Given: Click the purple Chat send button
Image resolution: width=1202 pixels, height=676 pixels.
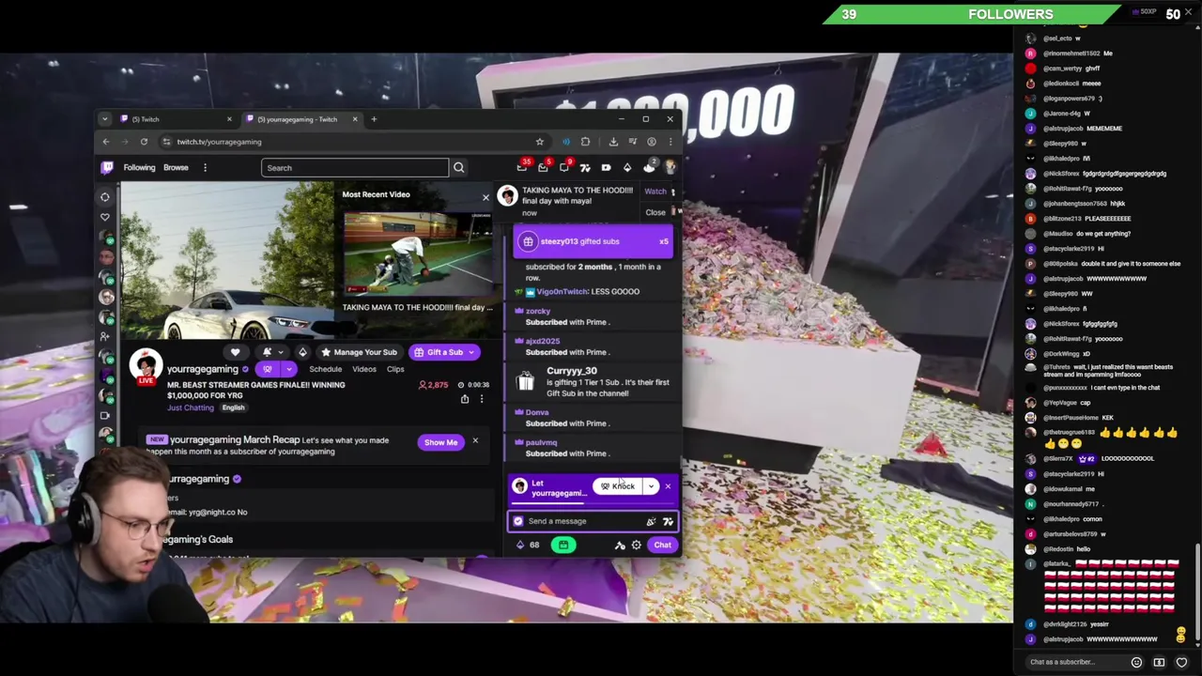Looking at the screenshot, I should 662,545.
